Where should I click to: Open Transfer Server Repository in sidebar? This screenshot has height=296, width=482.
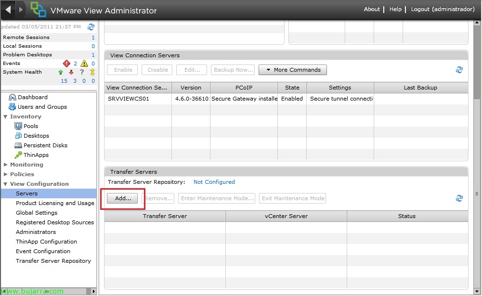pos(53,261)
